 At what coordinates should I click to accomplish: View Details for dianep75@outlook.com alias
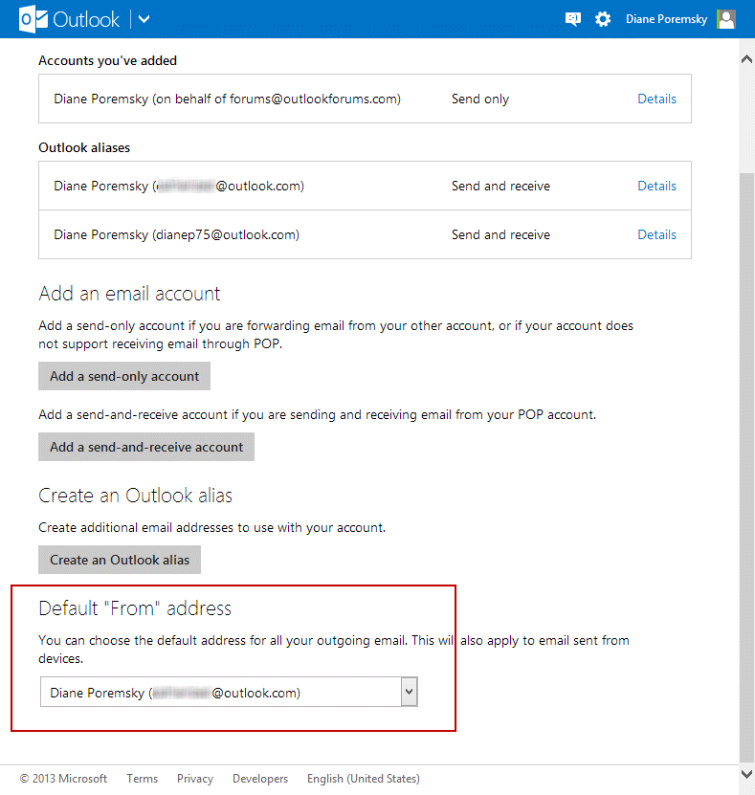click(656, 234)
